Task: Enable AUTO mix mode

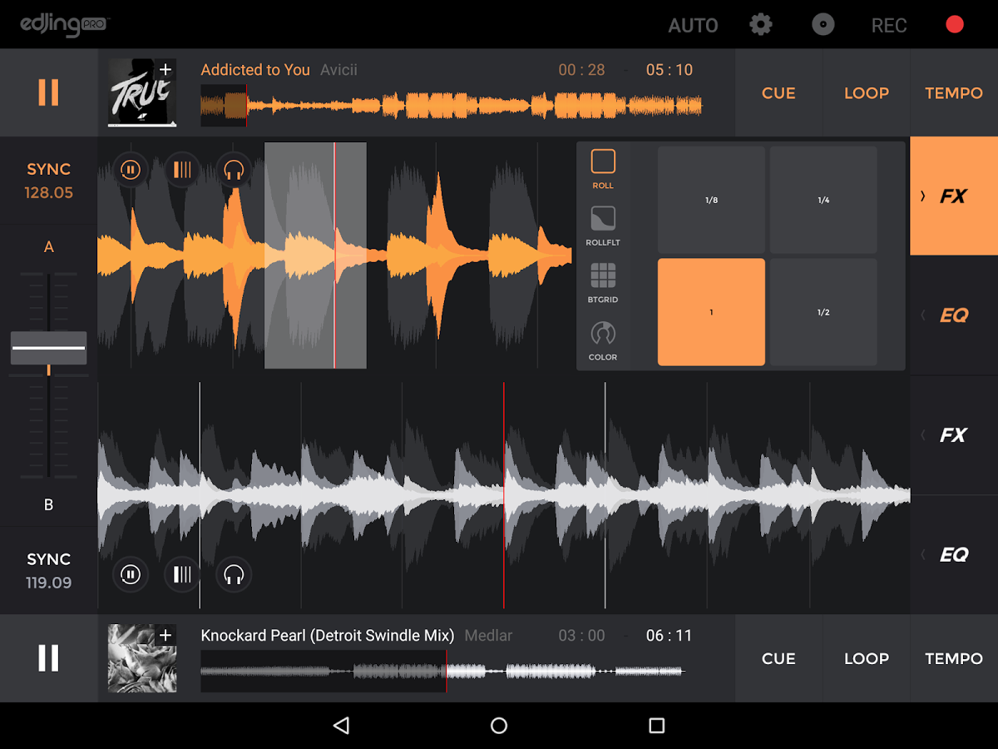Action: 693,24
